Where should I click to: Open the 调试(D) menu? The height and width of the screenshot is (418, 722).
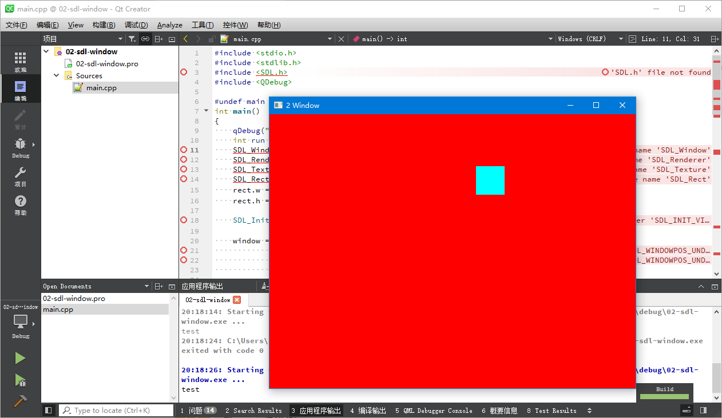point(136,25)
